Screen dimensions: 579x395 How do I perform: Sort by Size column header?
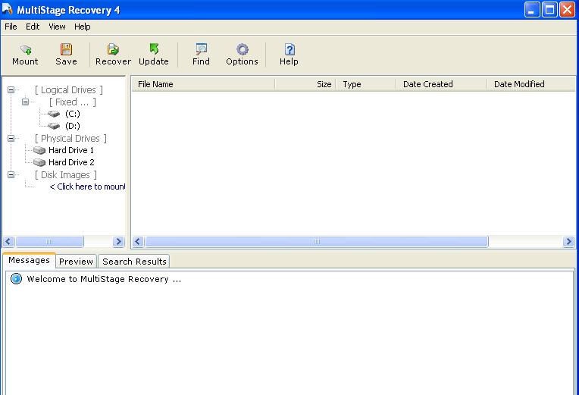click(305, 84)
